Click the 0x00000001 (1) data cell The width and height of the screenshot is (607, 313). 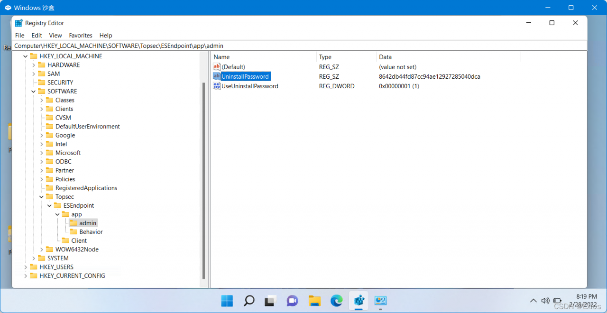399,86
